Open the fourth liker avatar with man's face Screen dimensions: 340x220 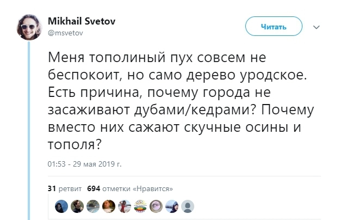(x=108, y=206)
